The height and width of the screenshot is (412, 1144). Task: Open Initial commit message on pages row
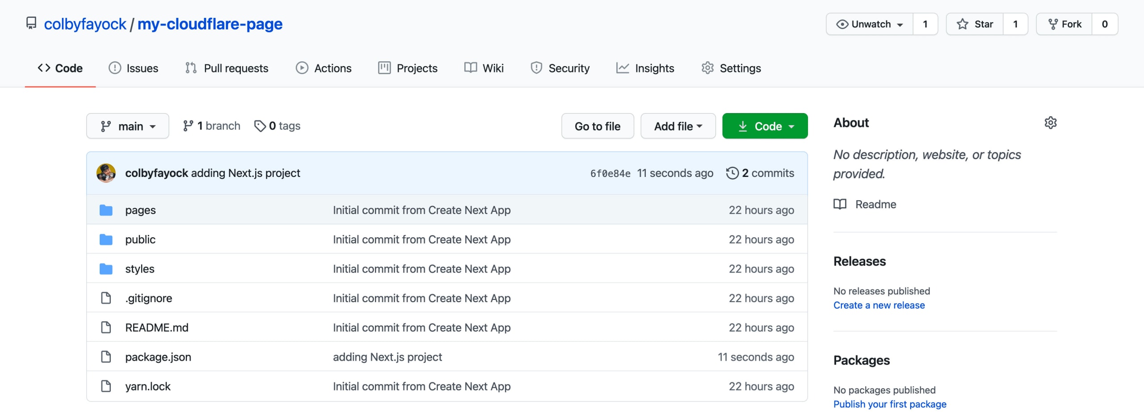point(422,210)
